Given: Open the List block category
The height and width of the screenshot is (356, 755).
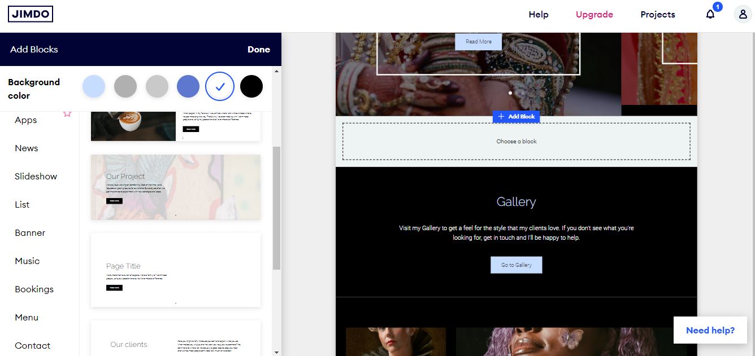Looking at the screenshot, I should point(22,205).
